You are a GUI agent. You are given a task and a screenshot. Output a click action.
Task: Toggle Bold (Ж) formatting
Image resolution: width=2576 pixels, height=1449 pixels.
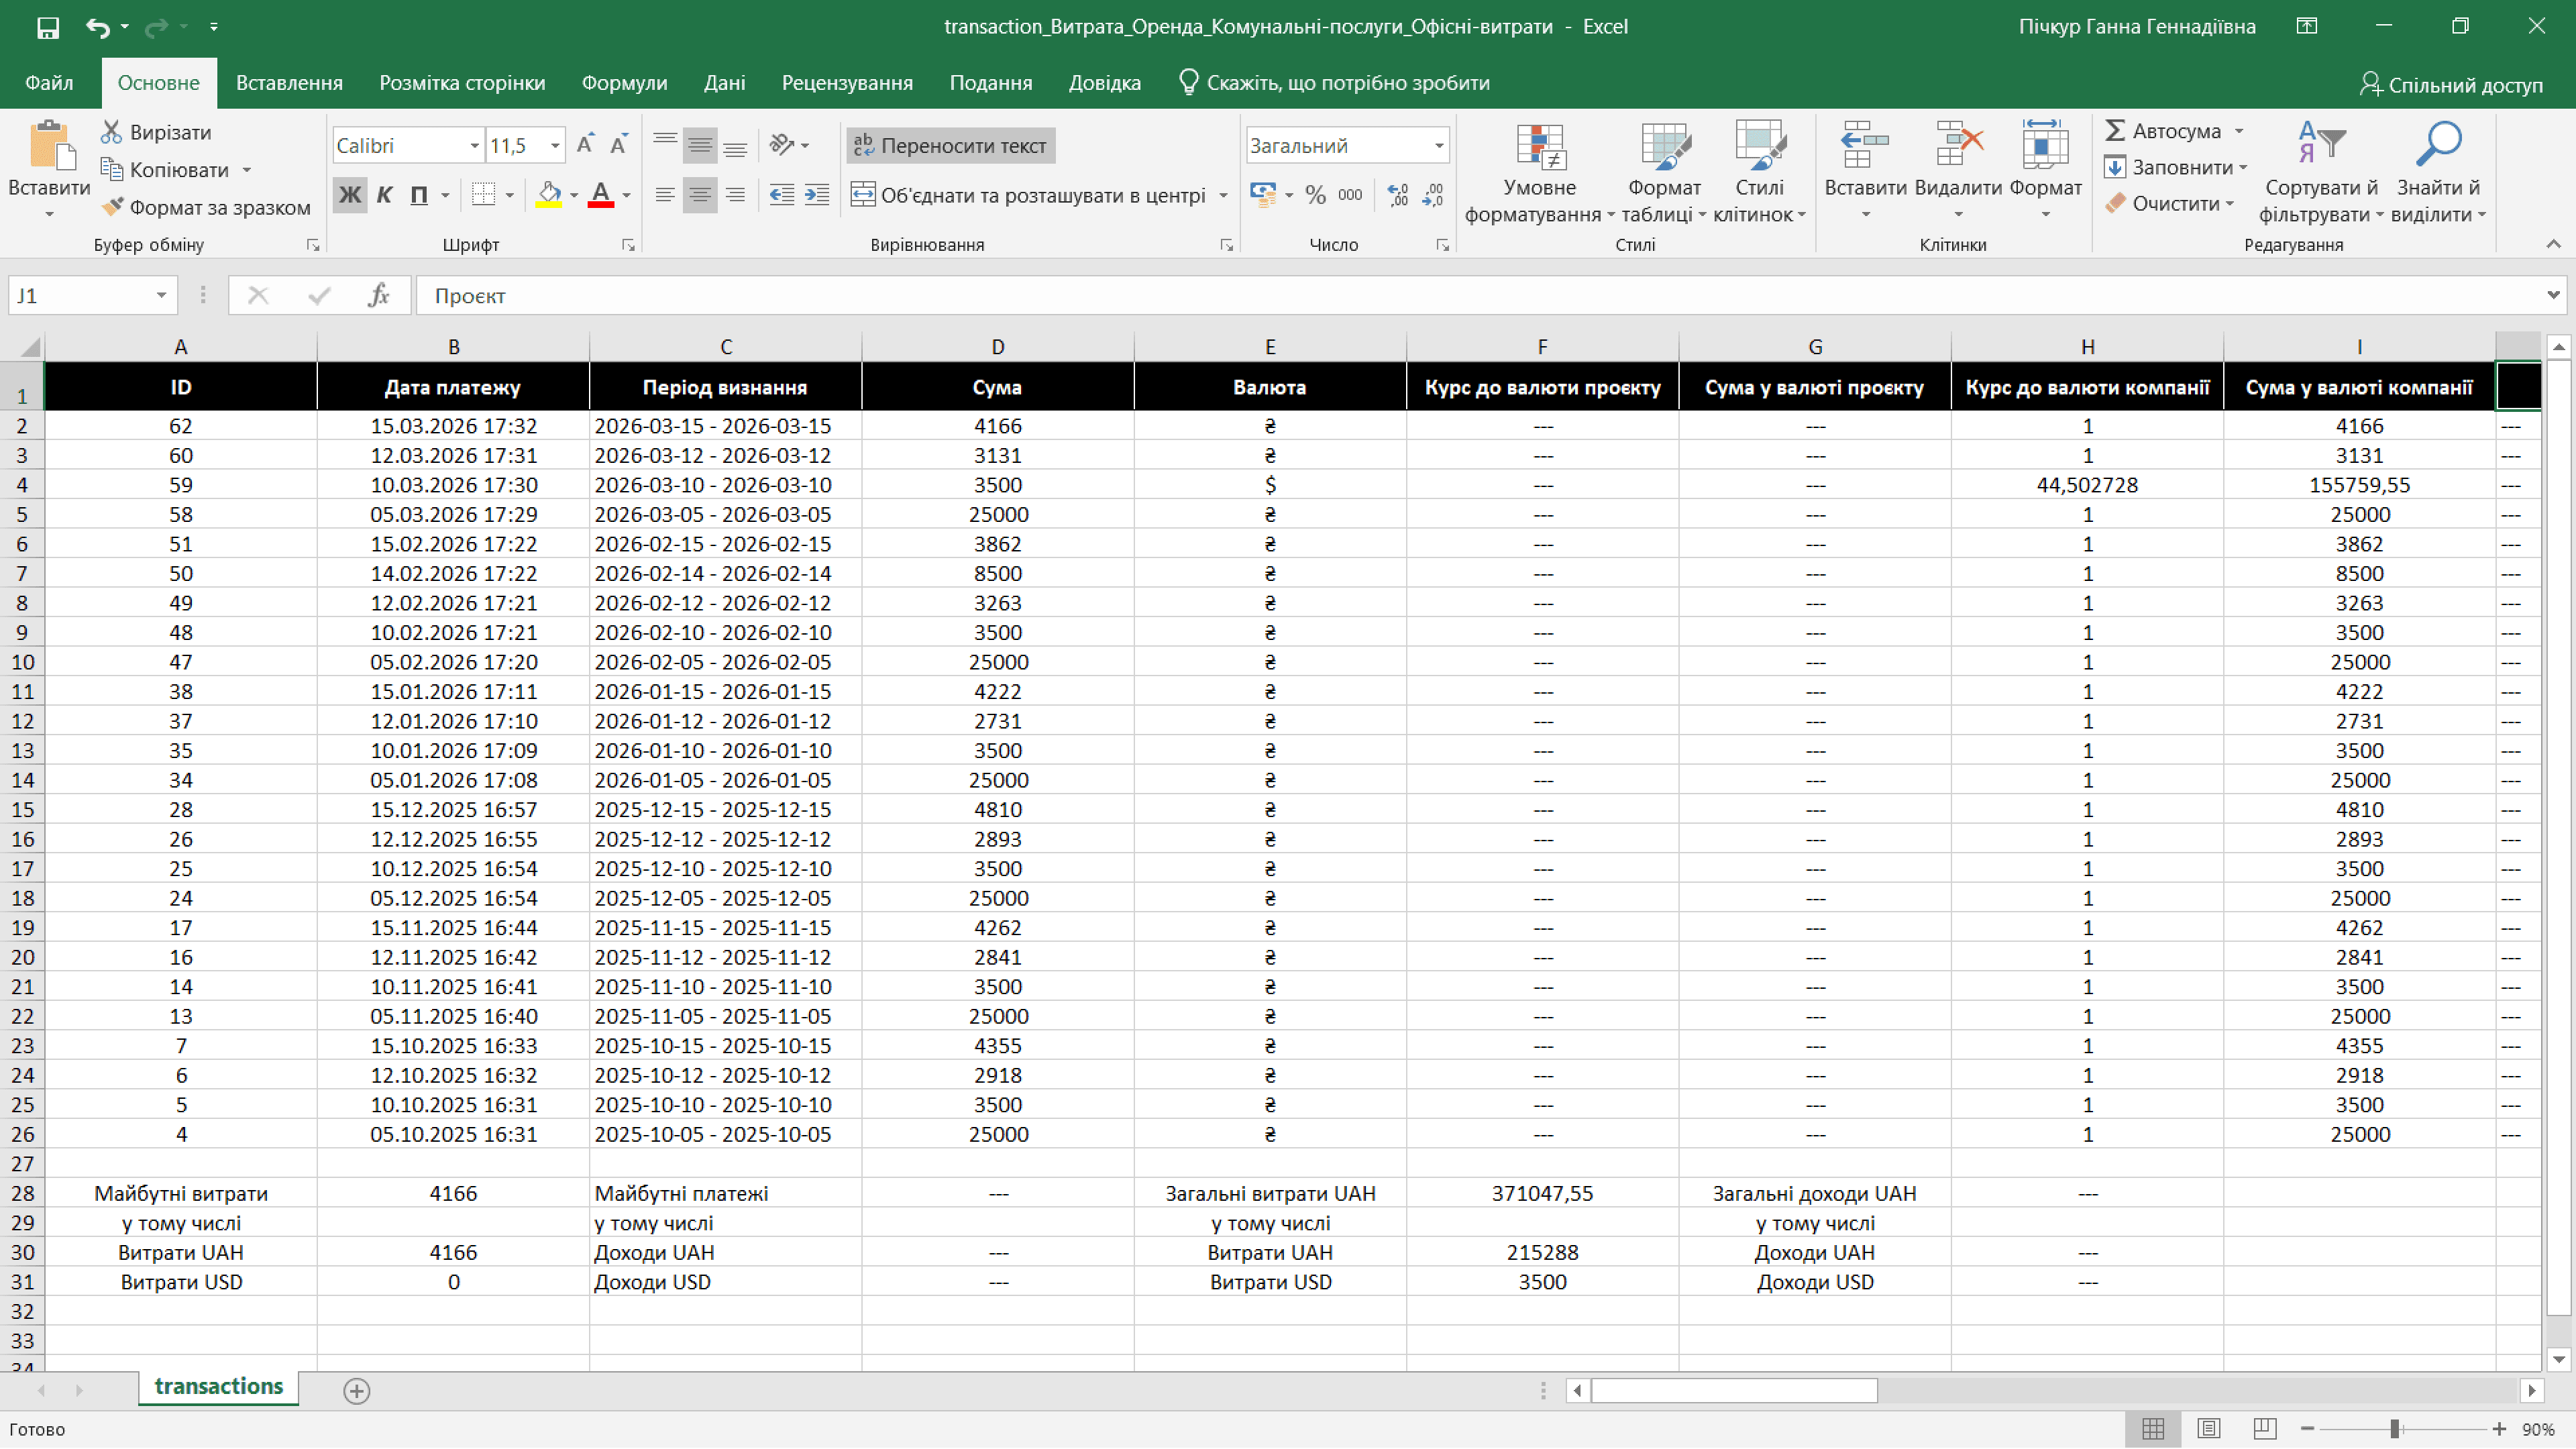click(x=349, y=194)
